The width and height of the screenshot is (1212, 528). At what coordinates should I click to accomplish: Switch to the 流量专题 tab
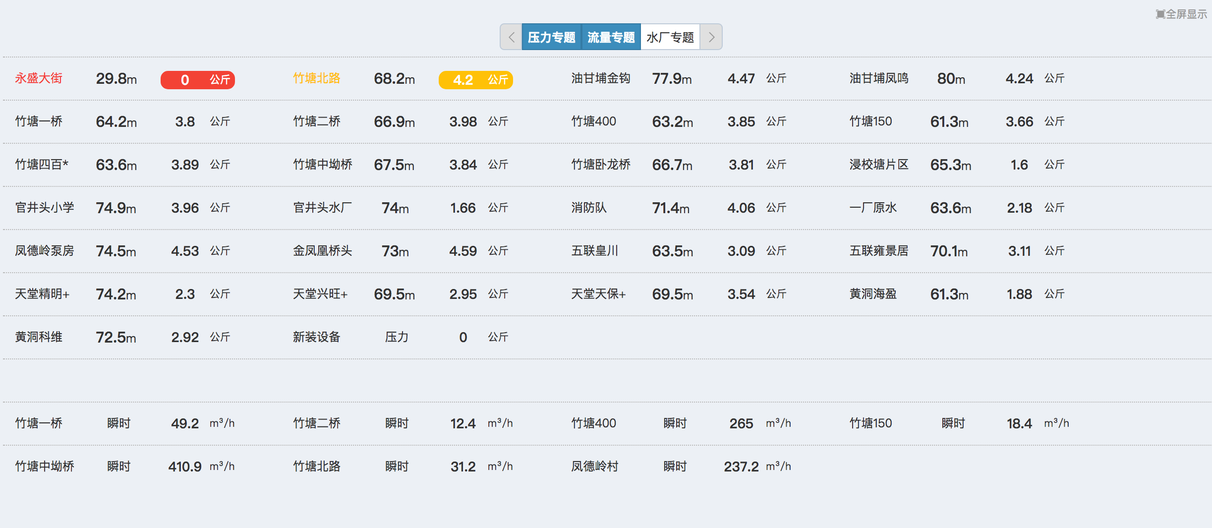click(x=611, y=37)
